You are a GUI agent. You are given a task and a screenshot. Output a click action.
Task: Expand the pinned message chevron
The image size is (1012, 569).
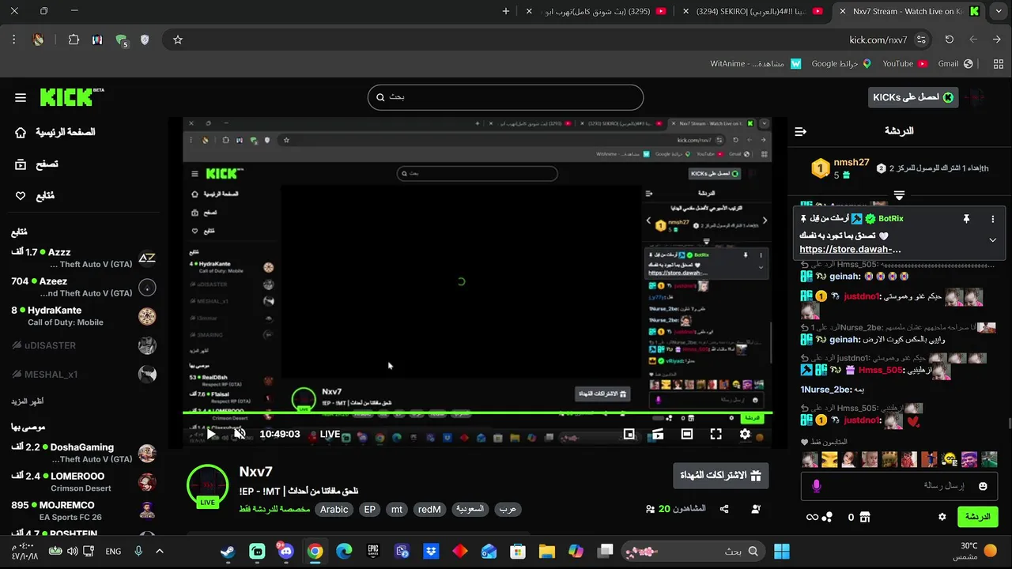coord(993,239)
